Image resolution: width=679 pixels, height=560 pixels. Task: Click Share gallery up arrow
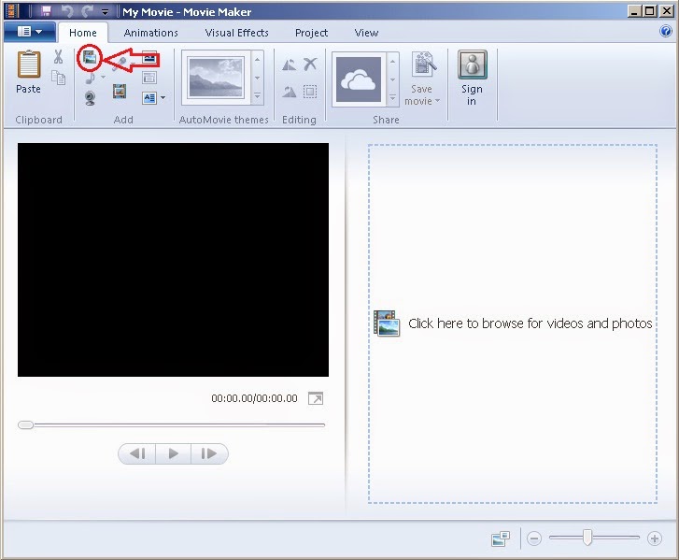[392, 61]
